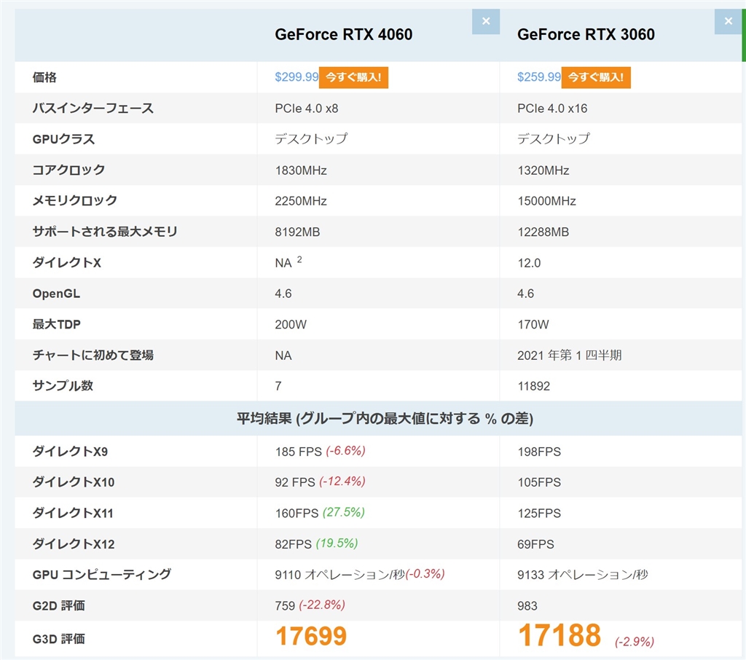Viewport: 746px width, 660px height.
Task: Click the サンプル数 row label
Action: click(63, 386)
